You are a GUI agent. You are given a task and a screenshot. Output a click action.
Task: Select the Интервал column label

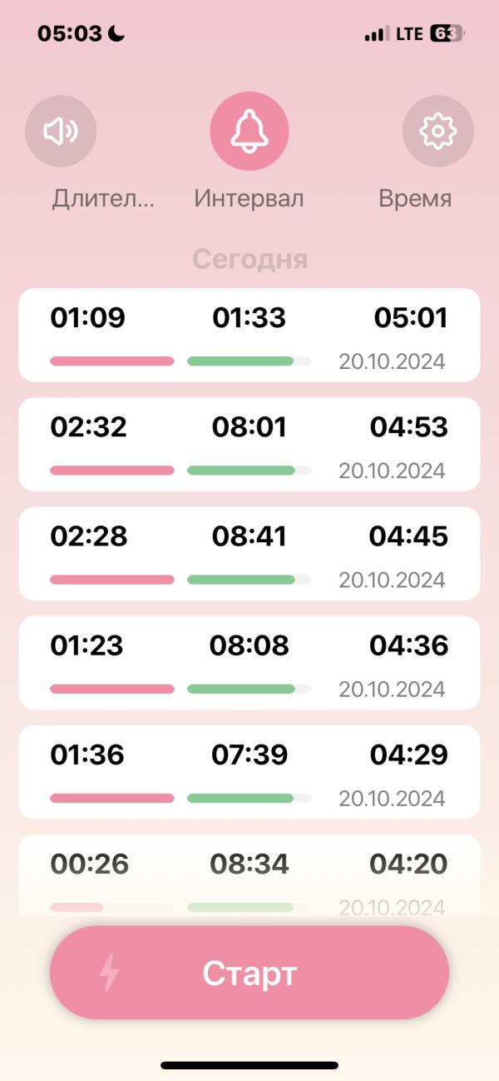click(x=249, y=199)
